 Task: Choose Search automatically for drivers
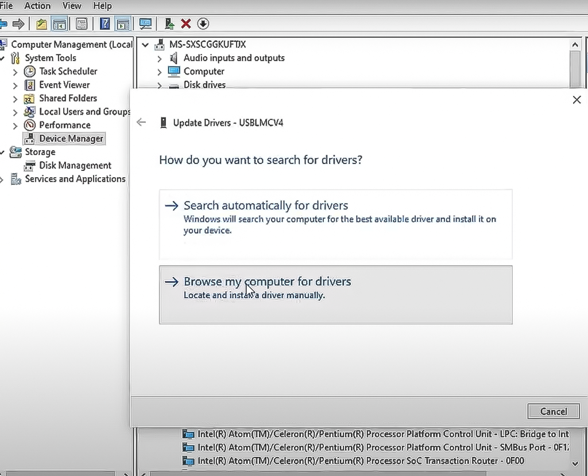point(335,224)
